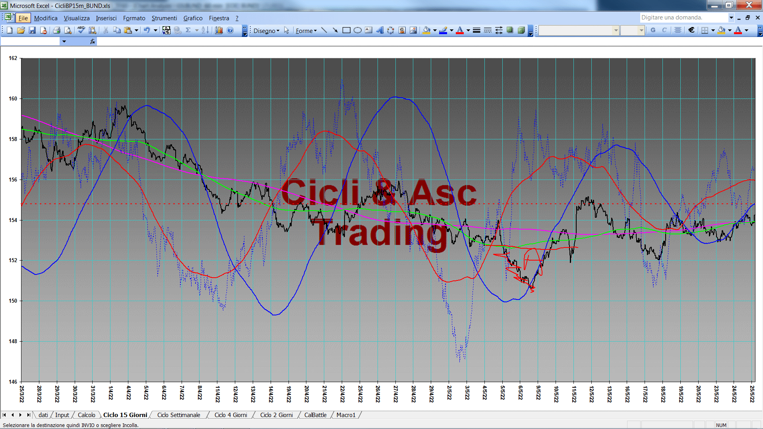This screenshot has width=763, height=429.
Task: Switch to the Ciclo 4 Giorni sheet
Action: pos(231,415)
